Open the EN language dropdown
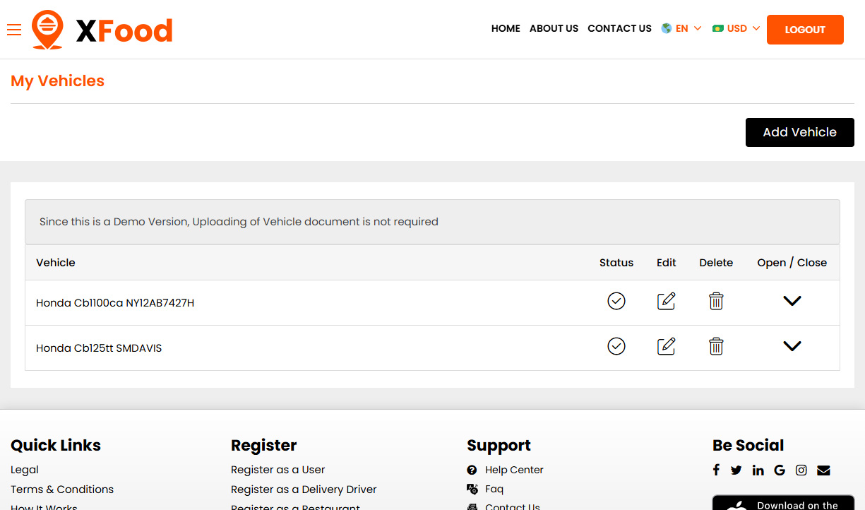The width and height of the screenshot is (865, 510). pos(681,29)
